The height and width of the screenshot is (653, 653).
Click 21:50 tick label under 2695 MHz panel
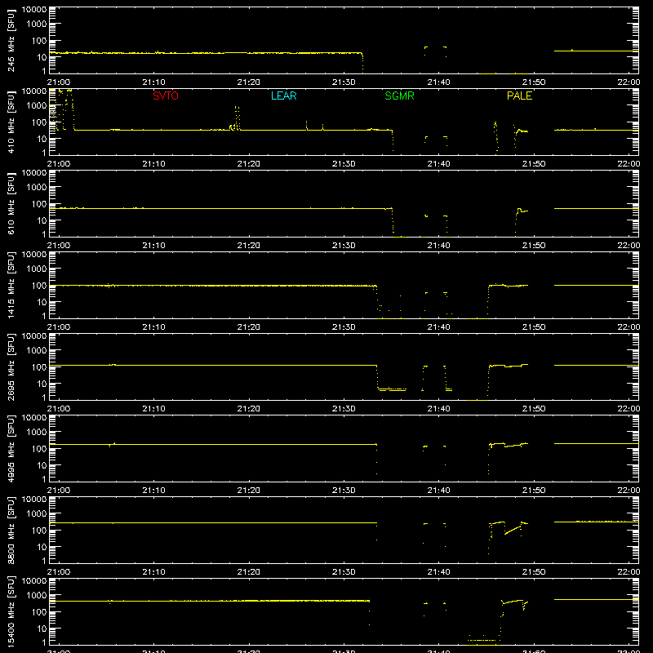pyautogui.click(x=534, y=409)
